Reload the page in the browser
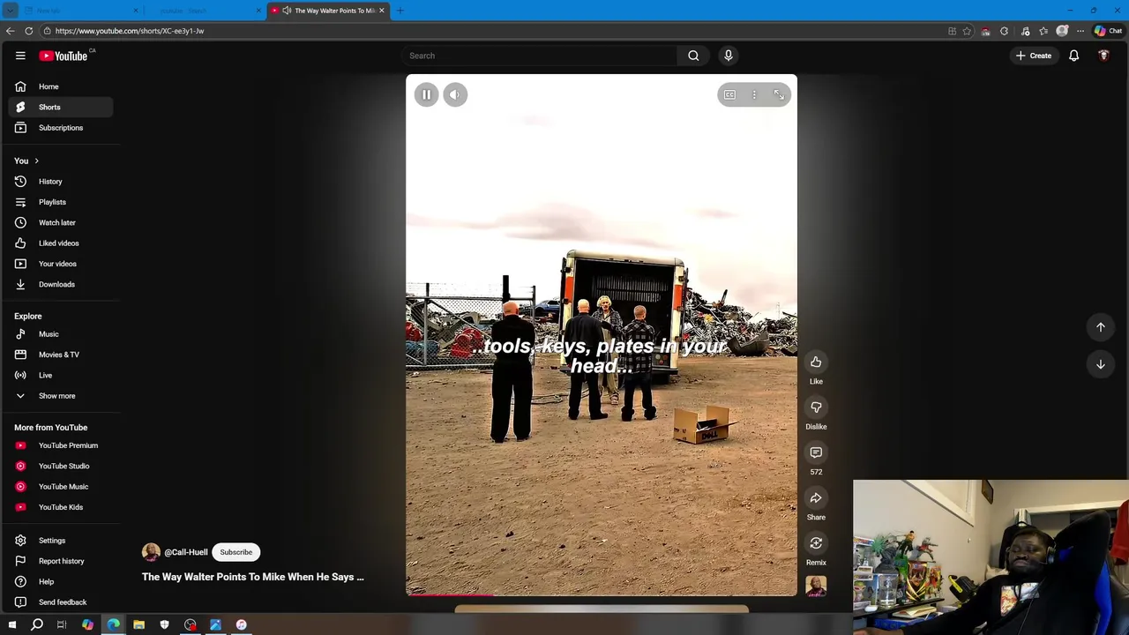 point(29,31)
